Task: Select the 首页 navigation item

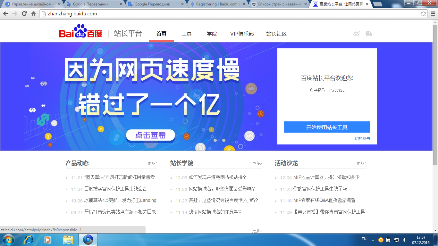Action: (x=161, y=34)
